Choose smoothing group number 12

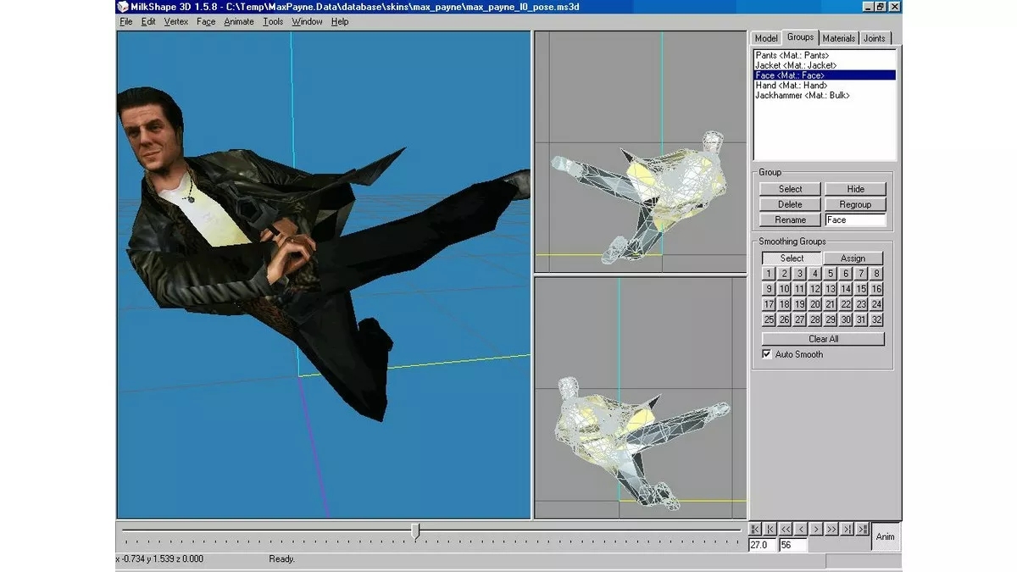[x=815, y=289]
